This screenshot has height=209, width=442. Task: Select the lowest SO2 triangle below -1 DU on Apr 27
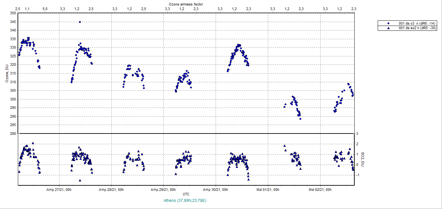[x=80, y=180]
